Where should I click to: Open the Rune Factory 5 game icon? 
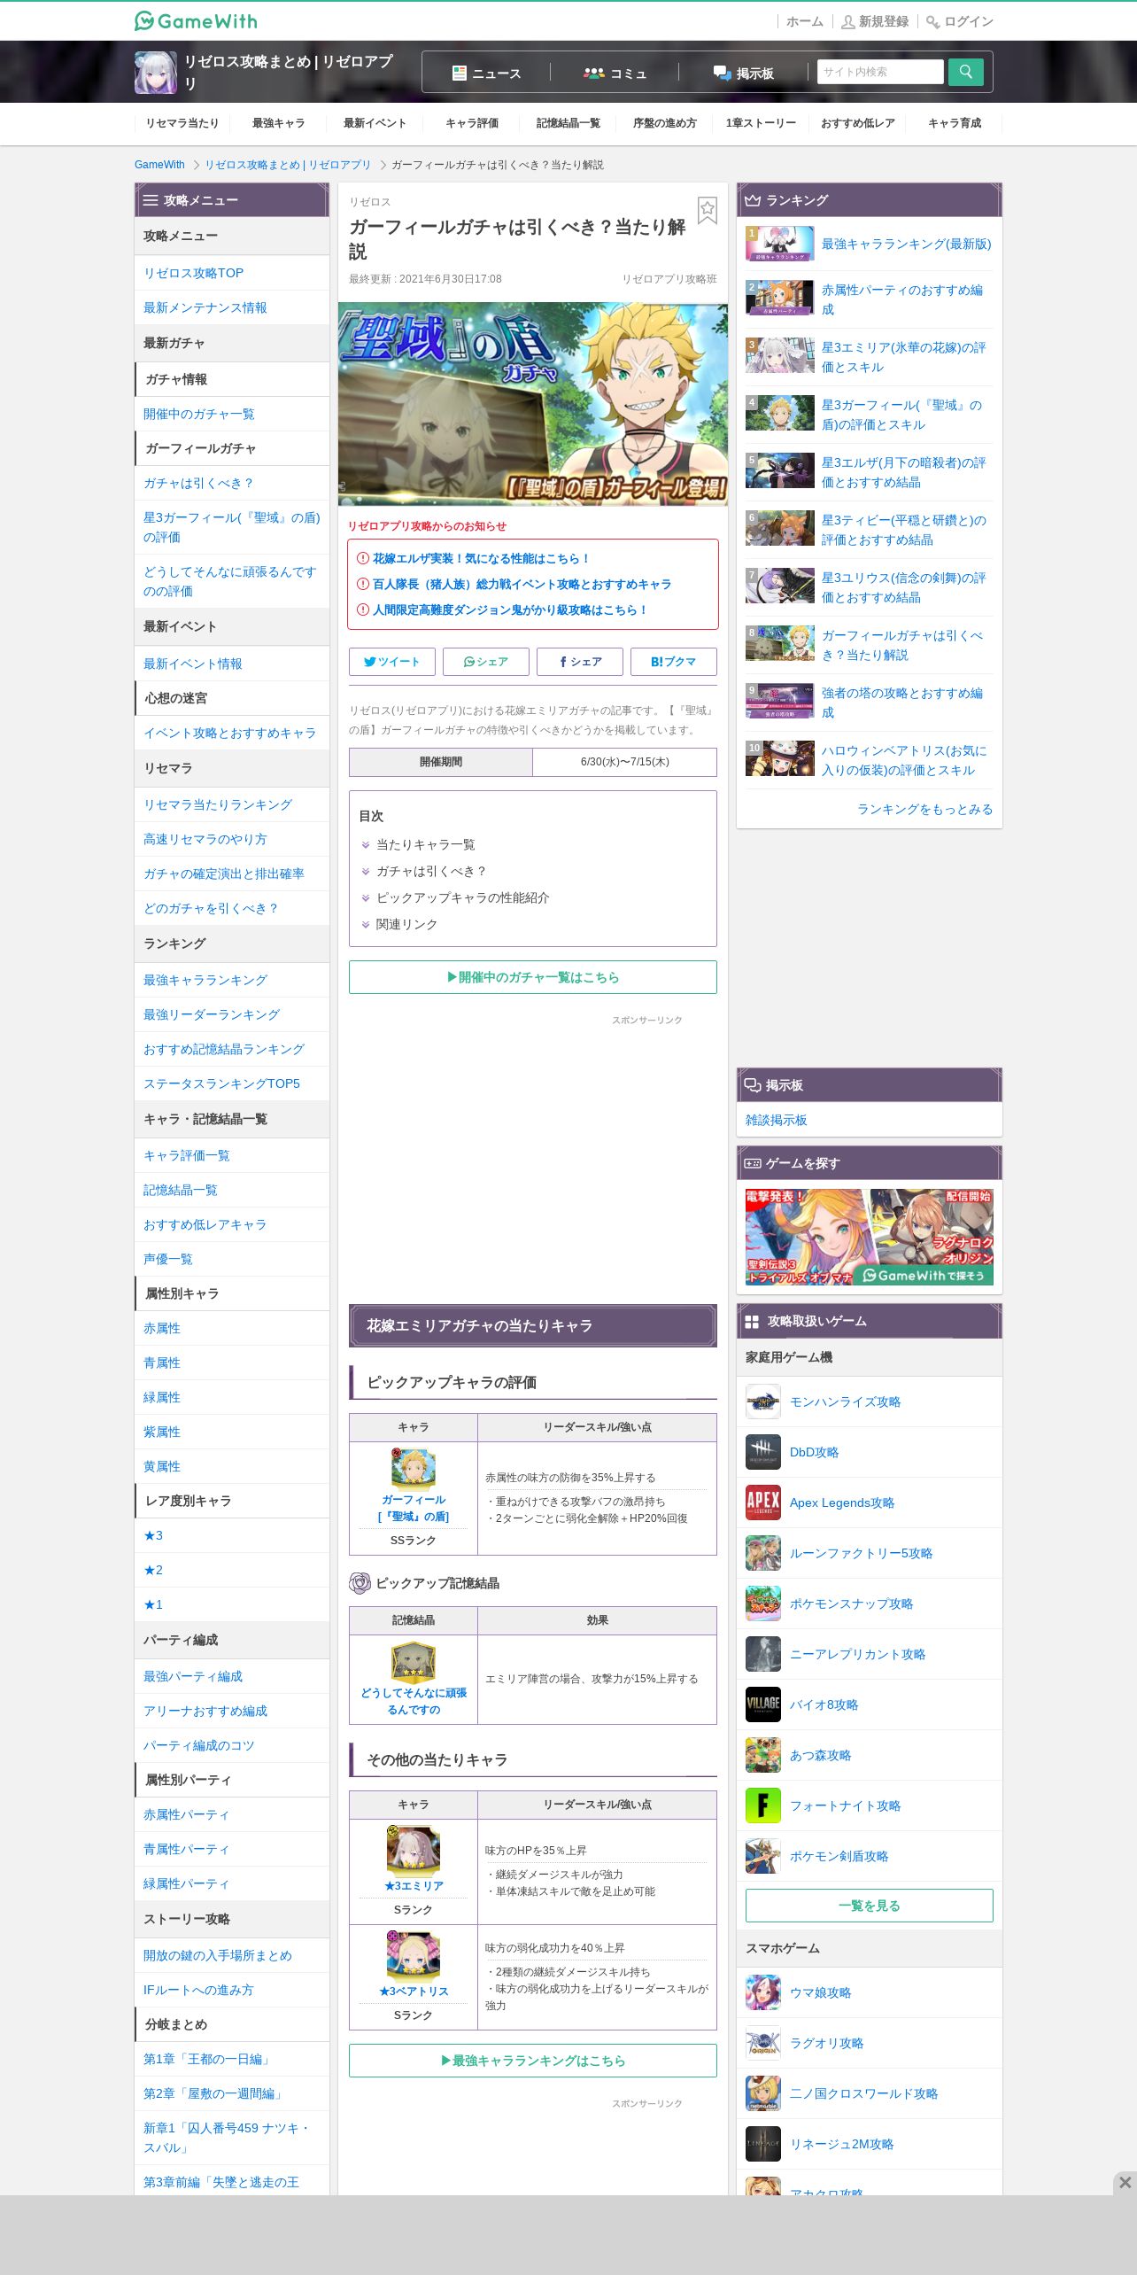(762, 1553)
